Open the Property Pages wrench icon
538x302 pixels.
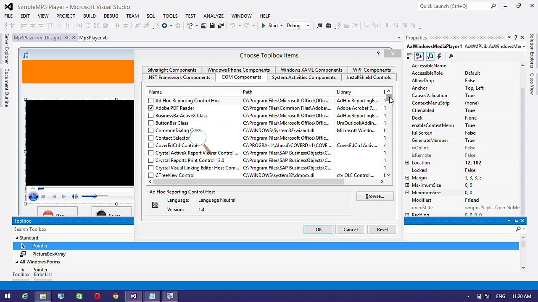click(x=451, y=56)
